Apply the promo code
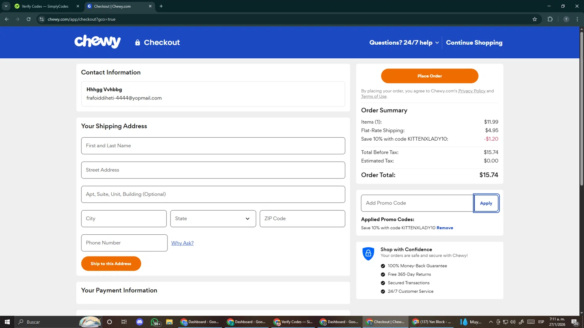 point(486,203)
